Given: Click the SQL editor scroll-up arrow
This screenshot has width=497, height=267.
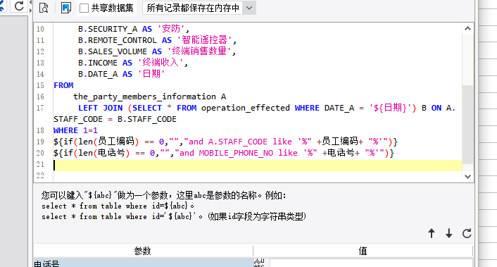Looking at the screenshot, I should (x=467, y=29).
